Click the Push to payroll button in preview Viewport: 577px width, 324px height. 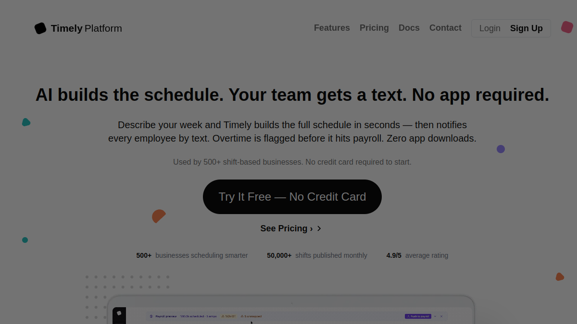(x=418, y=316)
